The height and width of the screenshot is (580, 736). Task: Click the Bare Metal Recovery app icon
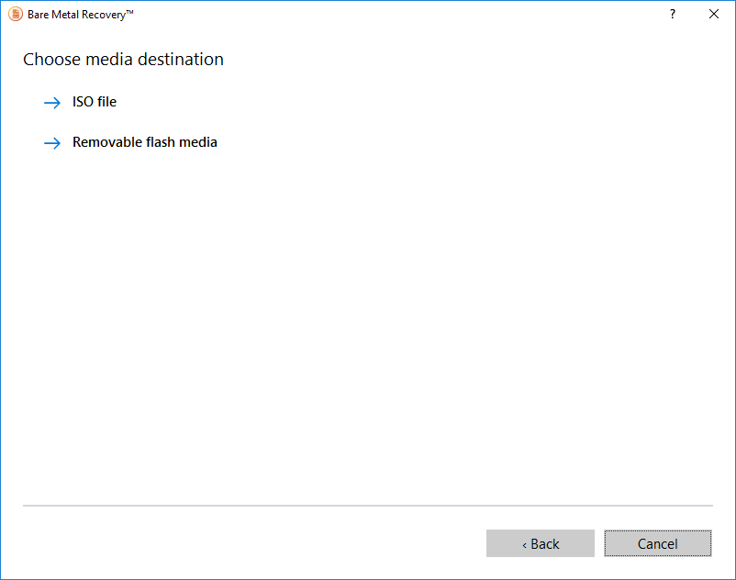[x=16, y=15]
